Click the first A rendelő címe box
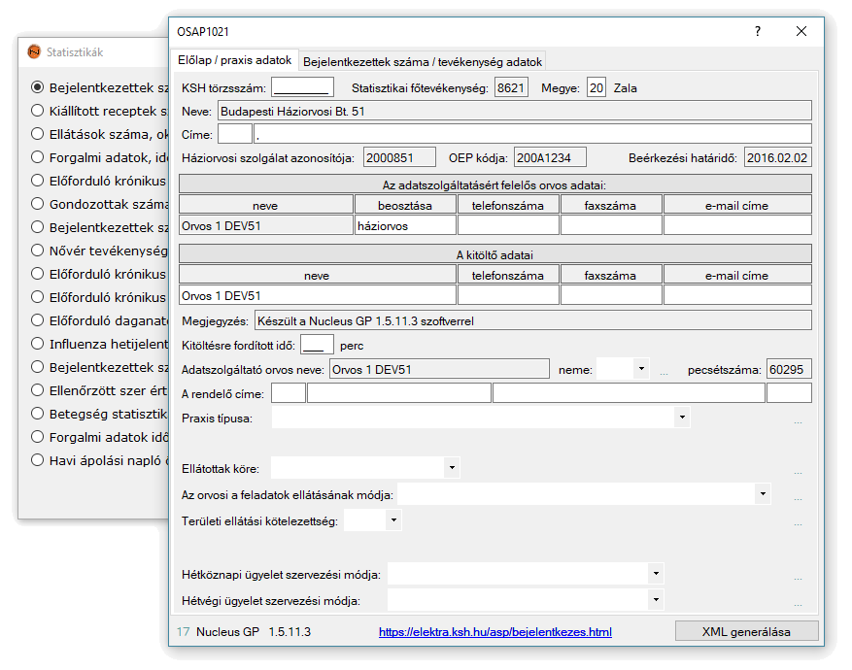The height and width of the screenshot is (670, 852). (288, 393)
